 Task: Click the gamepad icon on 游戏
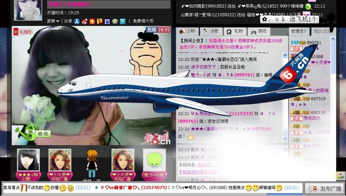[x=254, y=32]
